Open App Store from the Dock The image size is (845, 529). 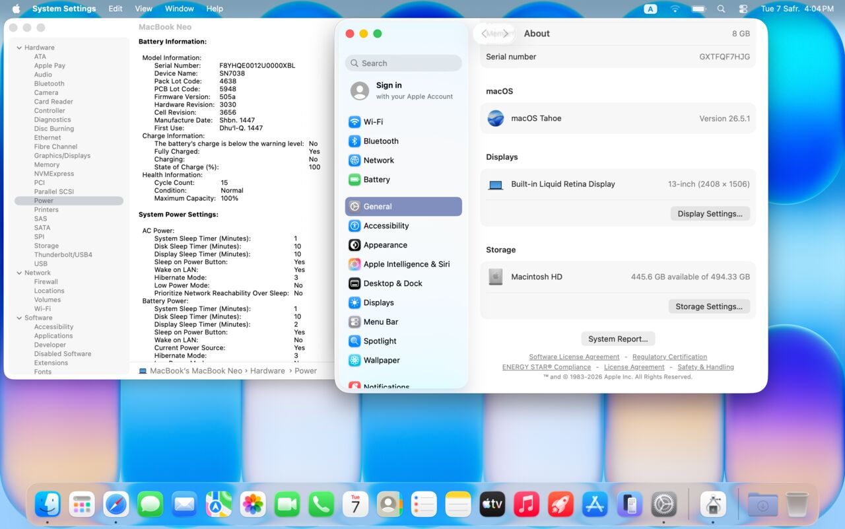pyautogui.click(x=595, y=505)
